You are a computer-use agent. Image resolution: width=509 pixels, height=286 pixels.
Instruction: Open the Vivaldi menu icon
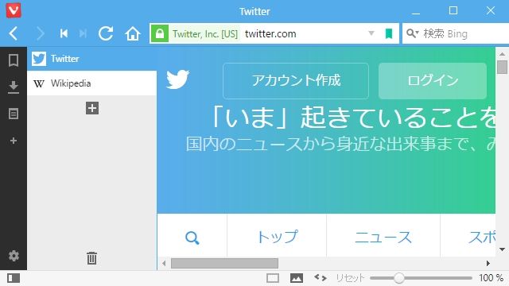tap(14, 10)
